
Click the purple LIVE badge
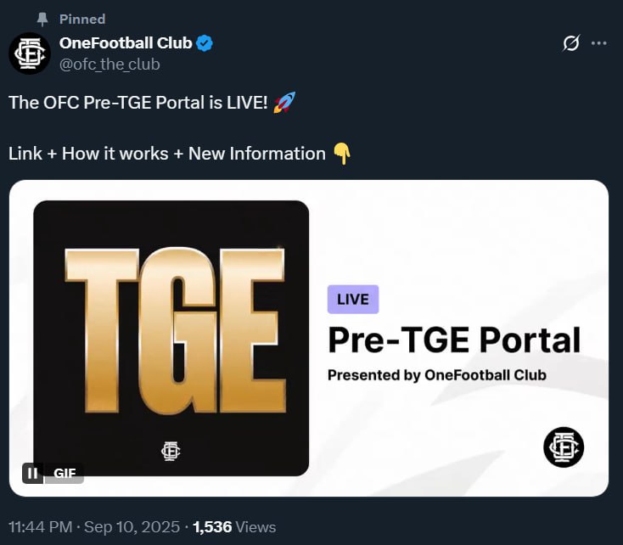tap(353, 300)
